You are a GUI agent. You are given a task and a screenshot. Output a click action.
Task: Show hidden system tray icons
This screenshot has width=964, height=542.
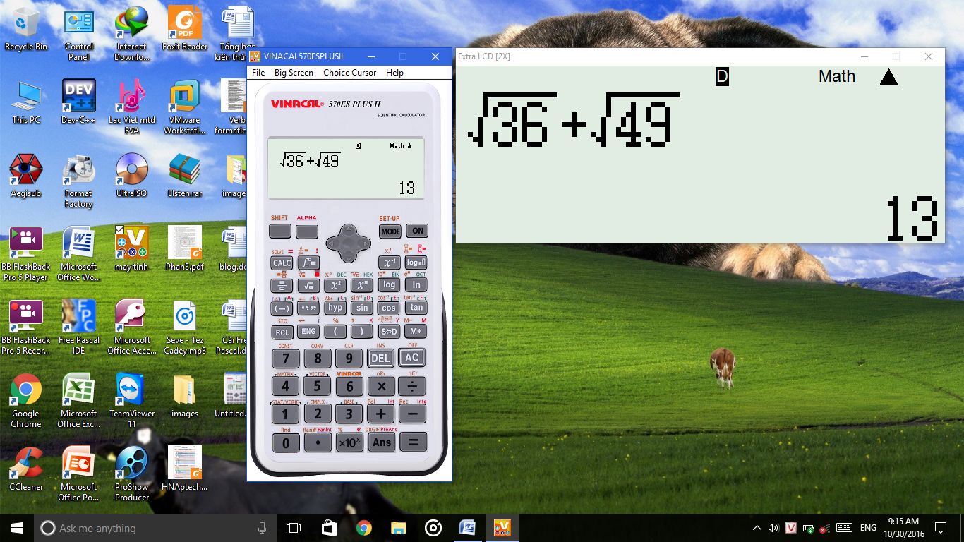coord(757,528)
